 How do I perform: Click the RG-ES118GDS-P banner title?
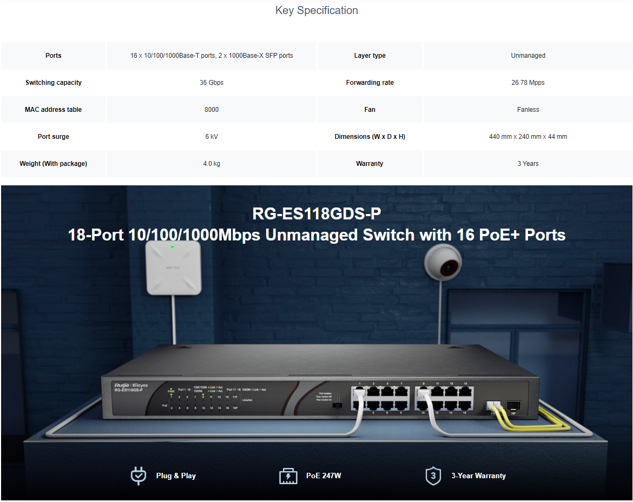click(x=316, y=213)
